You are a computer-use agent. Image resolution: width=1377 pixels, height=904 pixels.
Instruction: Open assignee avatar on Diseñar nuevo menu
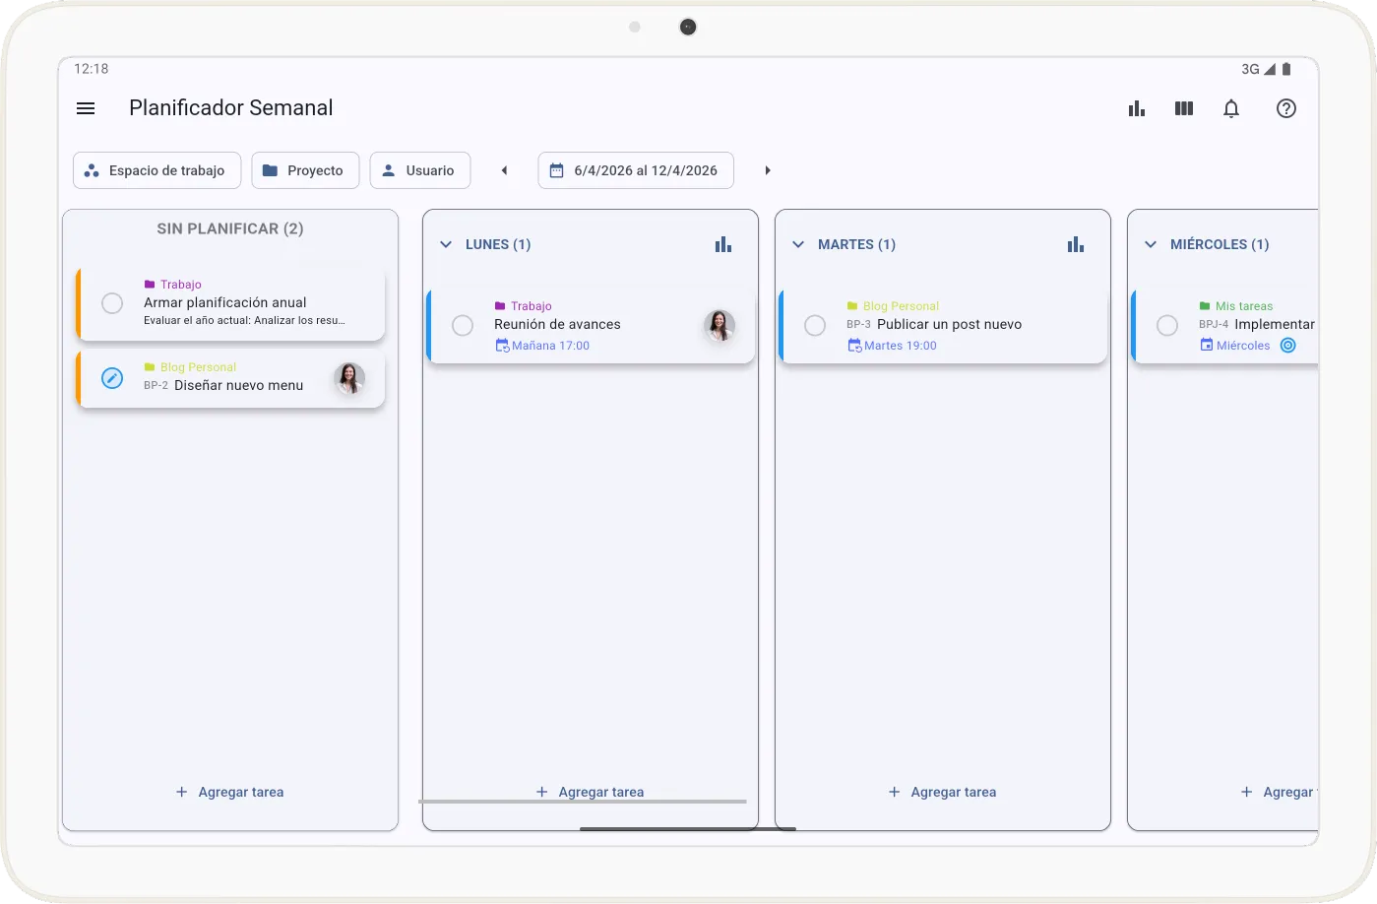coord(349,378)
